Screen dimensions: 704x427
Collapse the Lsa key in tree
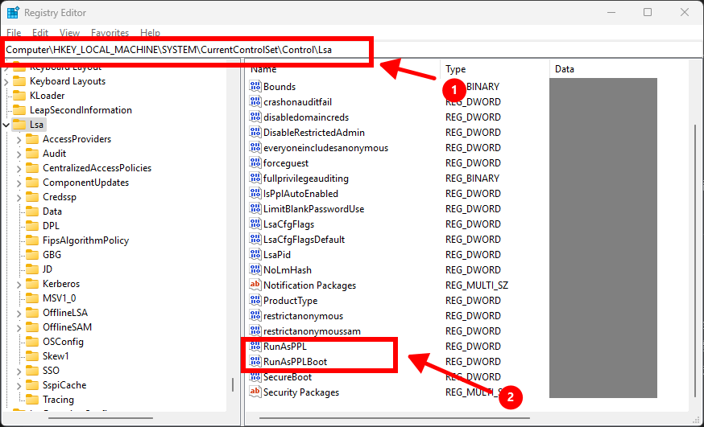[6, 125]
